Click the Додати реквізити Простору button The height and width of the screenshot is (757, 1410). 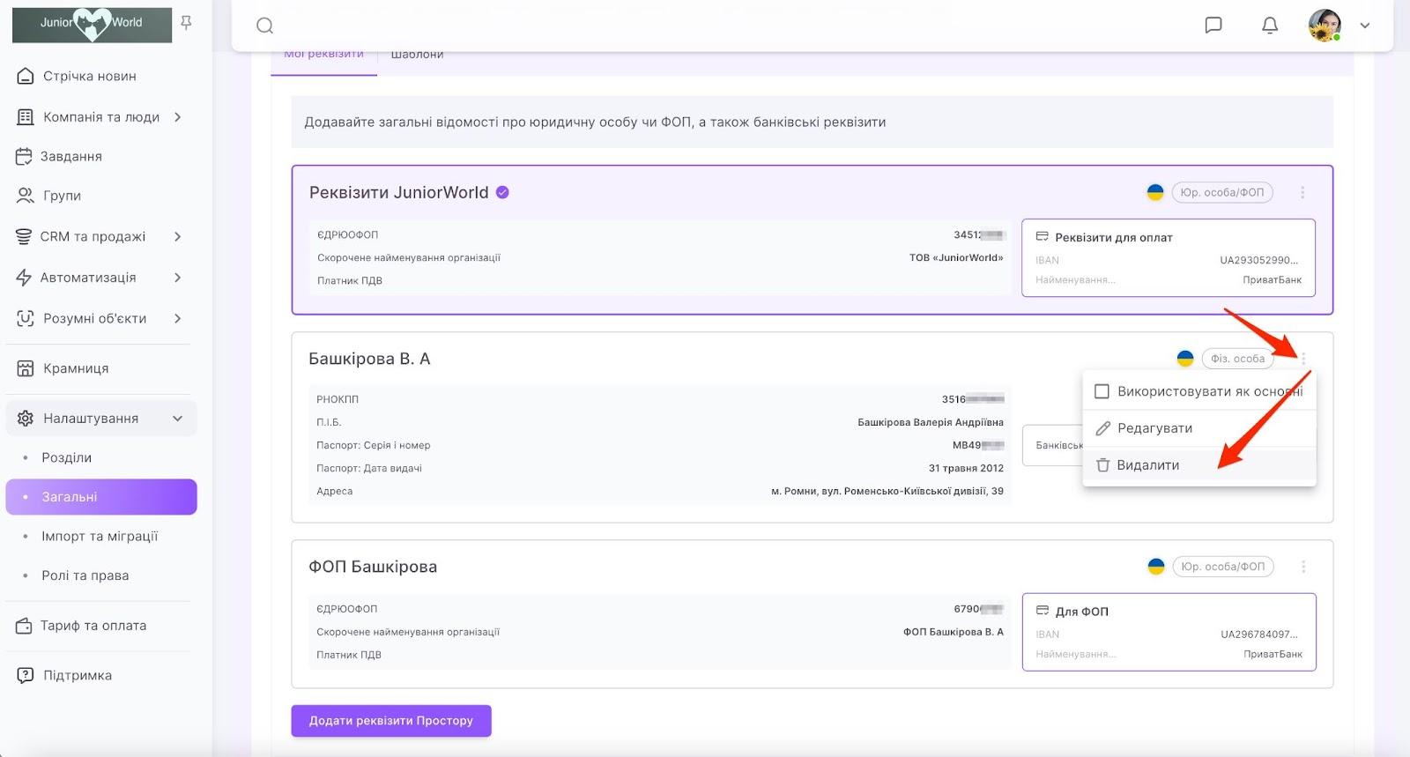(391, 721)
